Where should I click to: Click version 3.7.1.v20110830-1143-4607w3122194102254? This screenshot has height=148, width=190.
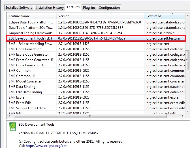90,33
